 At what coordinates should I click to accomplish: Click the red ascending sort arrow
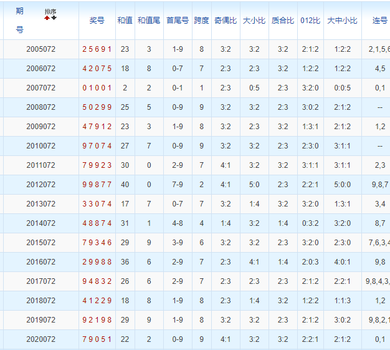tap(47, 17)
